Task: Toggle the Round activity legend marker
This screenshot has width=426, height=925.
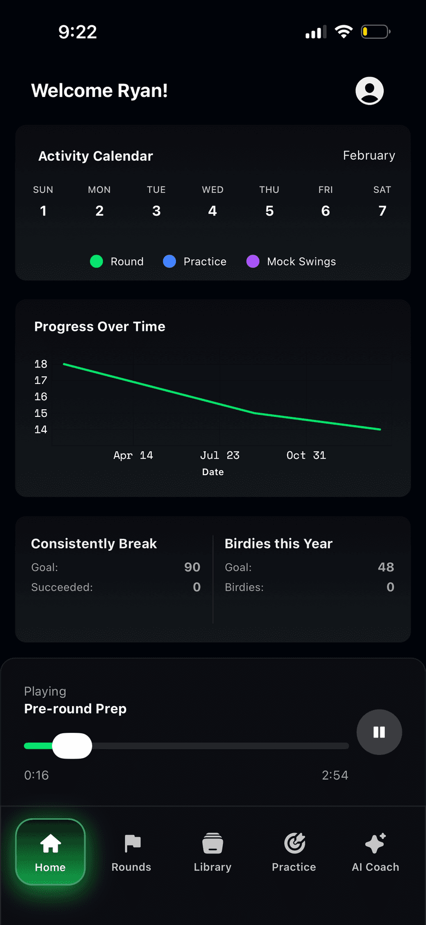Action: click(x=96, y=261)
